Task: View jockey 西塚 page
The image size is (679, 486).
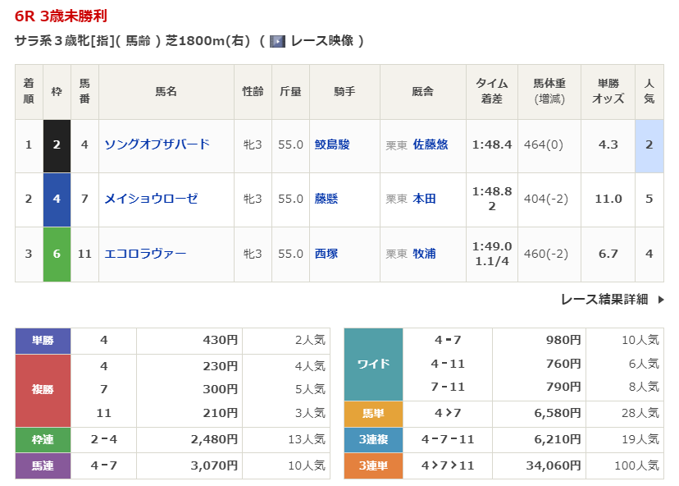Action: 326,254
